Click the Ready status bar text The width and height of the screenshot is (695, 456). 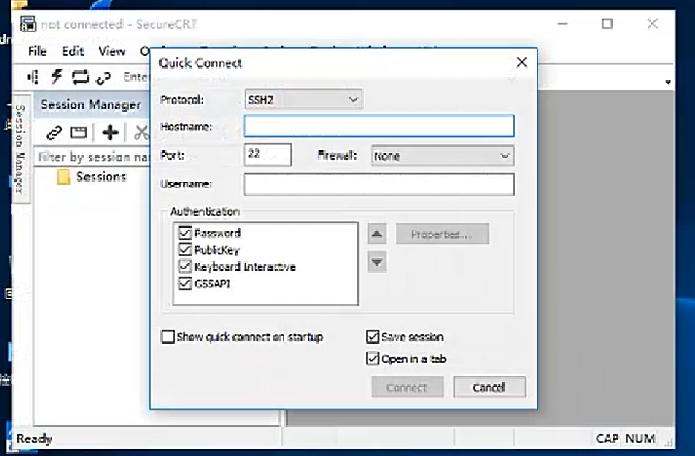click(34, 439)
